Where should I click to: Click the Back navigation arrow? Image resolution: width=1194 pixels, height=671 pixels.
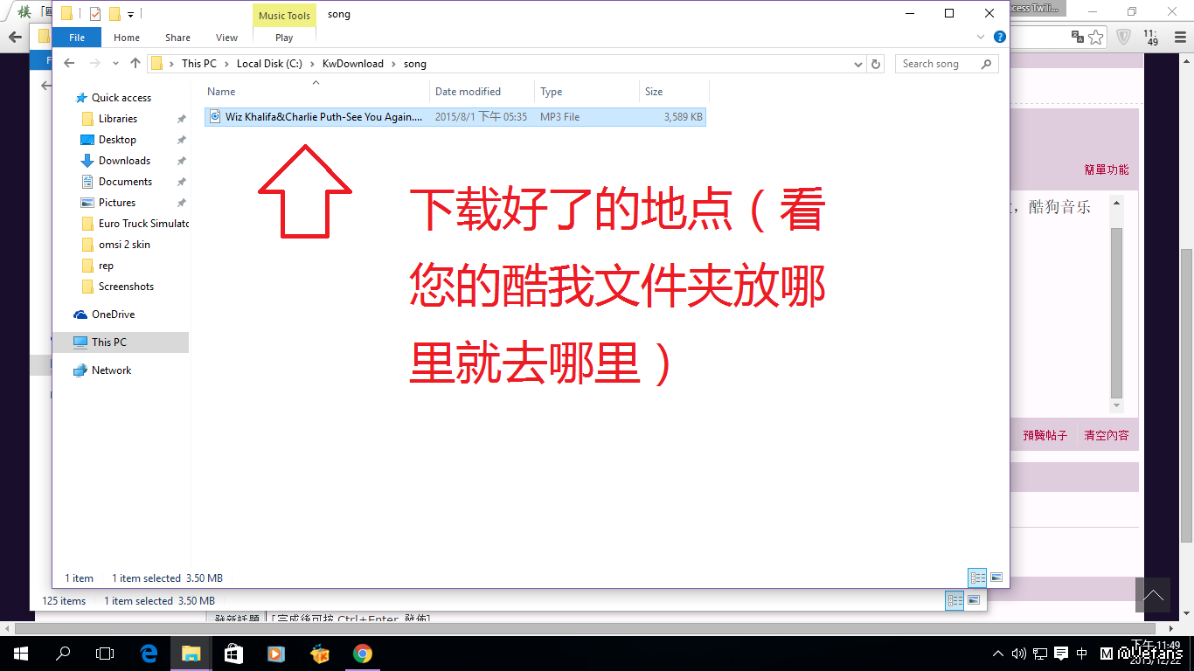[x=70, y=64]
